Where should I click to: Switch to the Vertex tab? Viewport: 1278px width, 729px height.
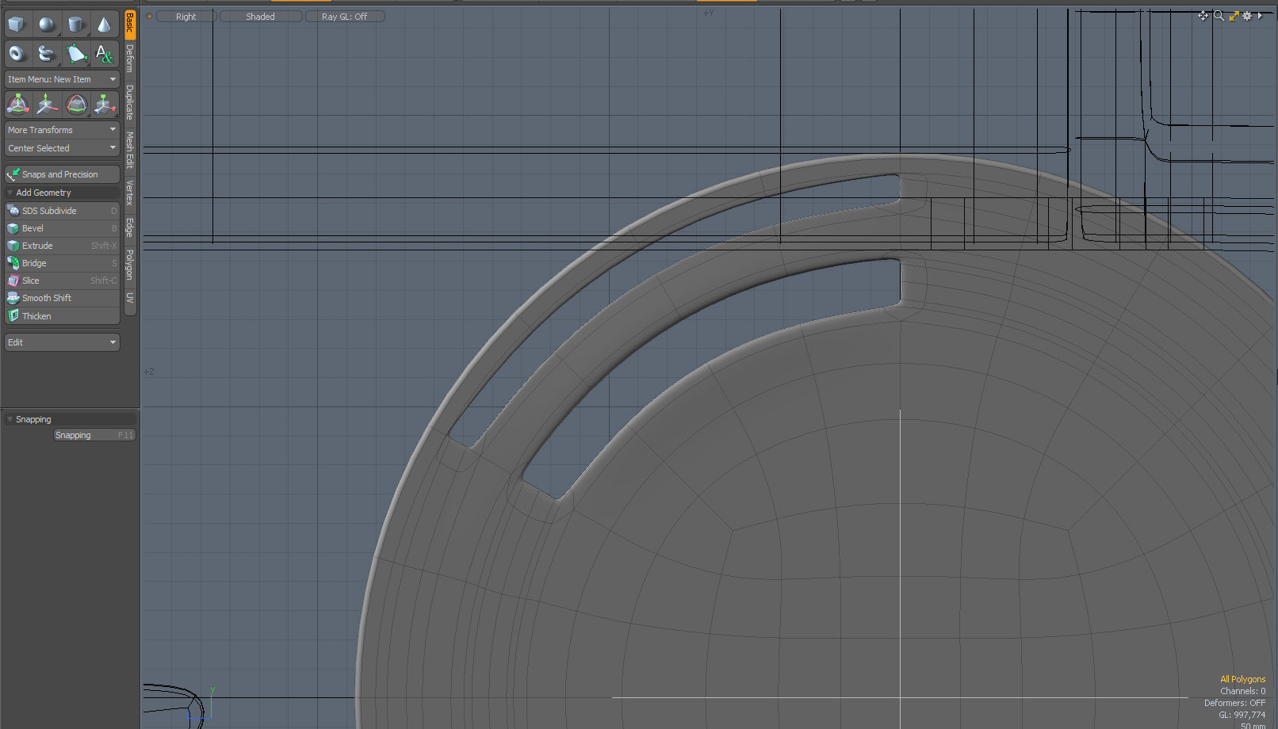coord(130,193)
